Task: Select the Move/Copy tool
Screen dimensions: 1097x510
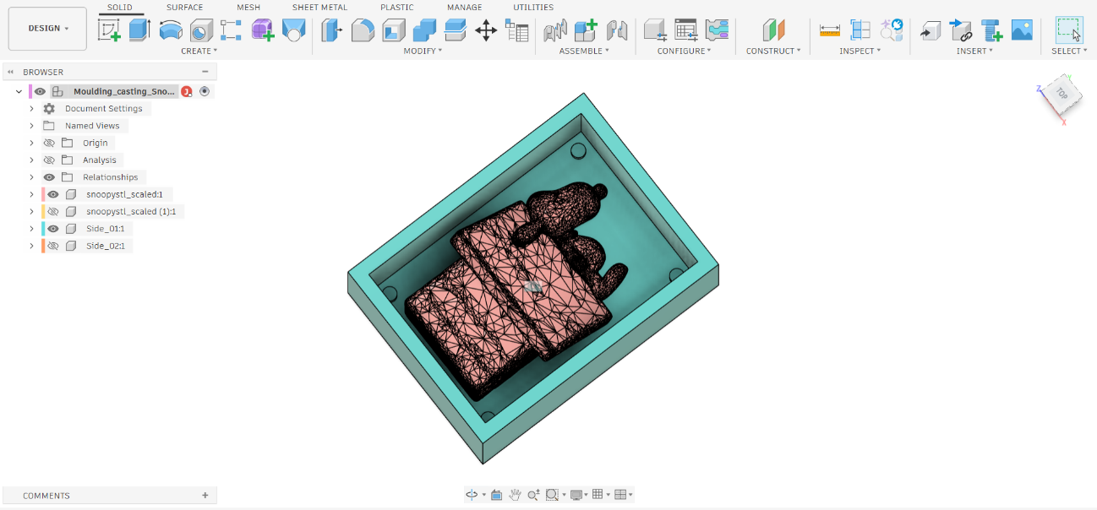Action: pos(486,30)
